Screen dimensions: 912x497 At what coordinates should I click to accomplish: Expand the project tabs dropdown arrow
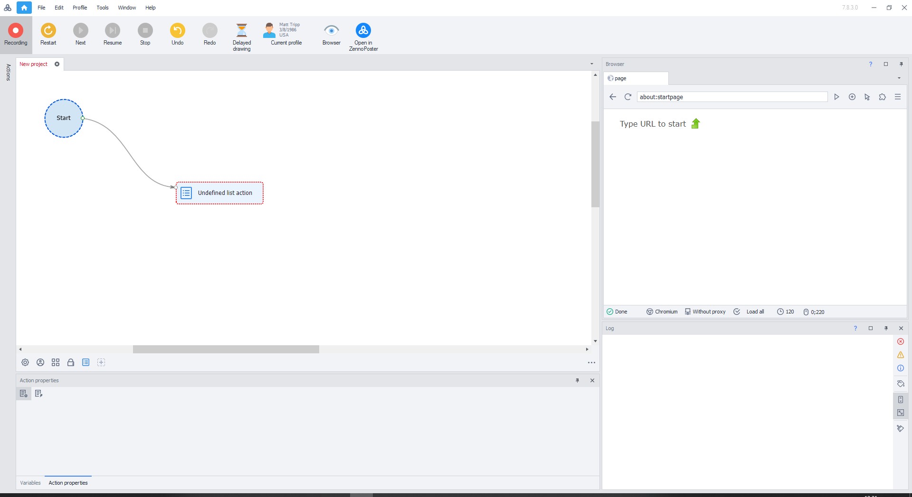click(x=591, y=64)
